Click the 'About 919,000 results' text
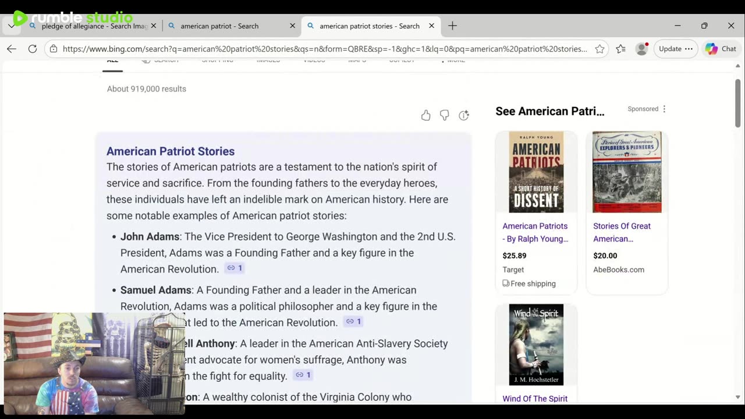This screenshot has width=745, height=419. tap(147, 89)
